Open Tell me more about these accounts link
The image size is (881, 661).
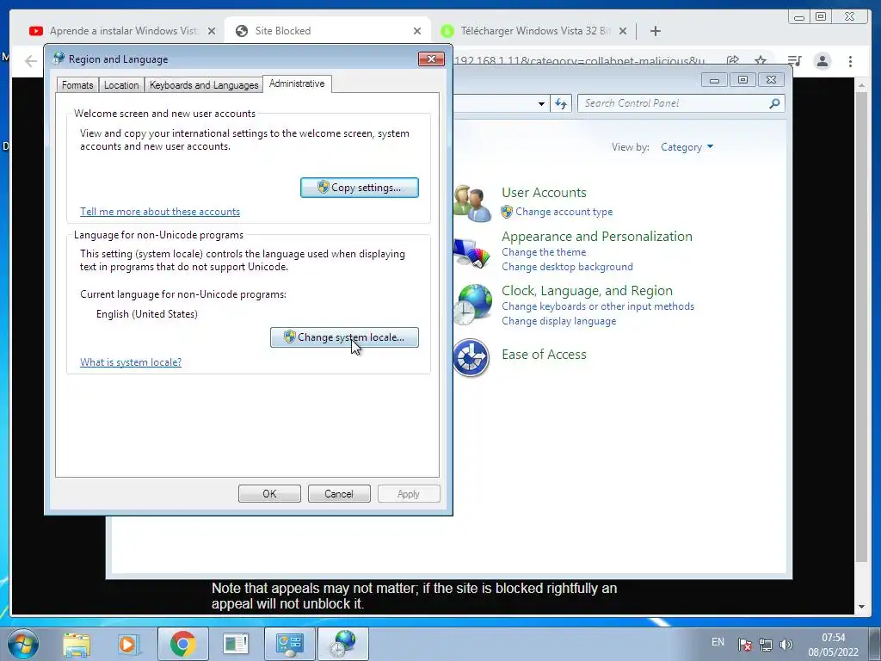pos(160,212)
